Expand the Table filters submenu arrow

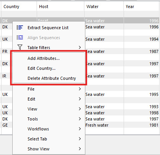tap(80, 48)
